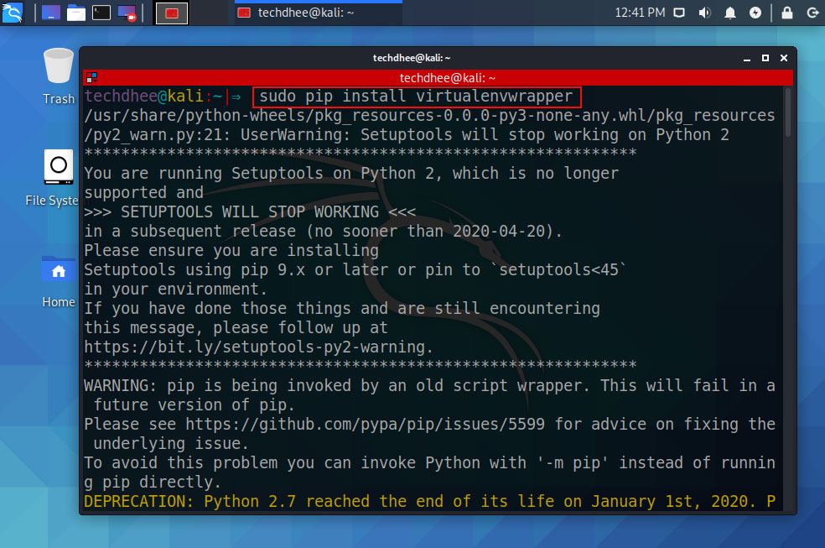Screen dimensions: 825x548
Task: Open the file manager panel launcher
Action: pos(76,13)
